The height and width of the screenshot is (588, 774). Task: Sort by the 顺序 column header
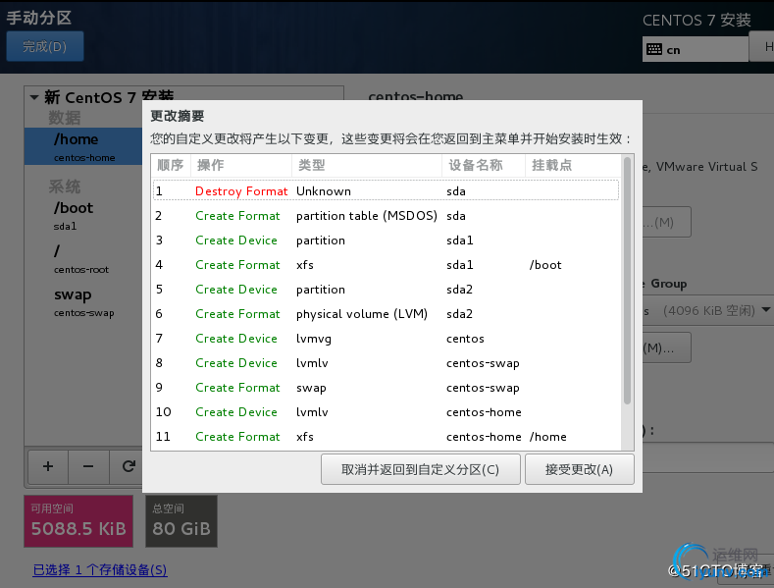(171, 165)
